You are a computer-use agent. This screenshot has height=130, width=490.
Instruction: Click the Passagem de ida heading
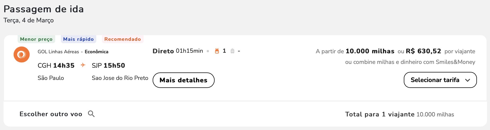point(44,9)
